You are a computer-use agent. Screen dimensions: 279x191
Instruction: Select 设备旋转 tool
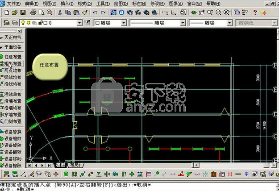(11, 145)
